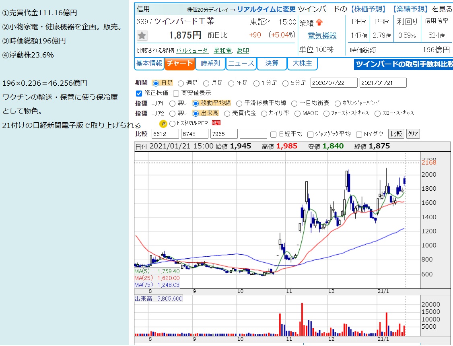Click the 1,875円 current price
This screenshot has width=453, height=346.
185,35
